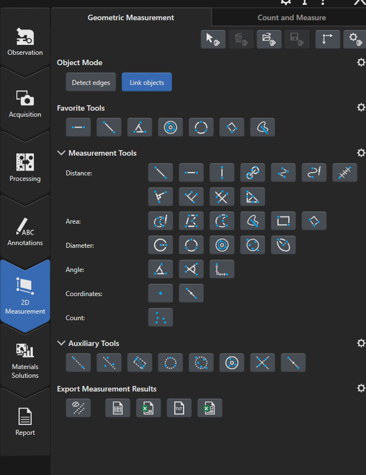Toggle the Link objects mode

(147, 82)
